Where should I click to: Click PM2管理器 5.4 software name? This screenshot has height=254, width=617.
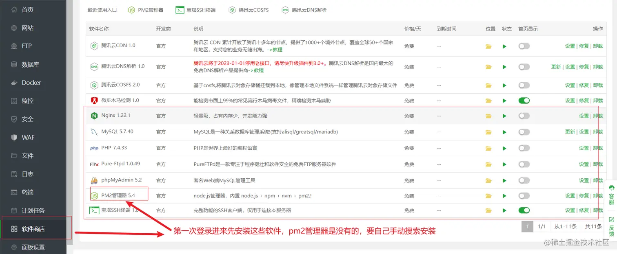pos(118,195)
